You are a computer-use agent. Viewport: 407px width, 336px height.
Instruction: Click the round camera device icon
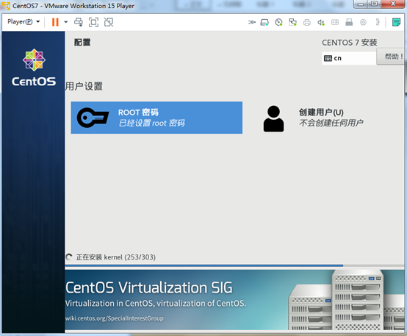(363, 22)
